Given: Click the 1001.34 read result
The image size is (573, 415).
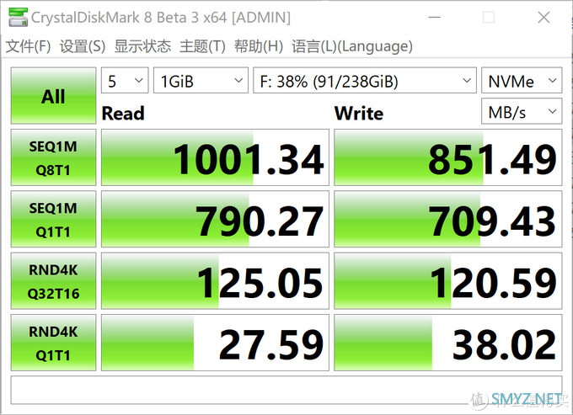Looking at the screenshot, I should click(x=215, y=157).
